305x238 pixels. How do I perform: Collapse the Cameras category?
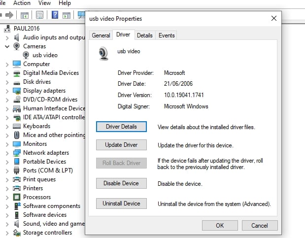pyautogui.click(x=7, y=46)
